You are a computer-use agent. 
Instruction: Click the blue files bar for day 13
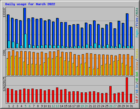(x=58, y=32)
